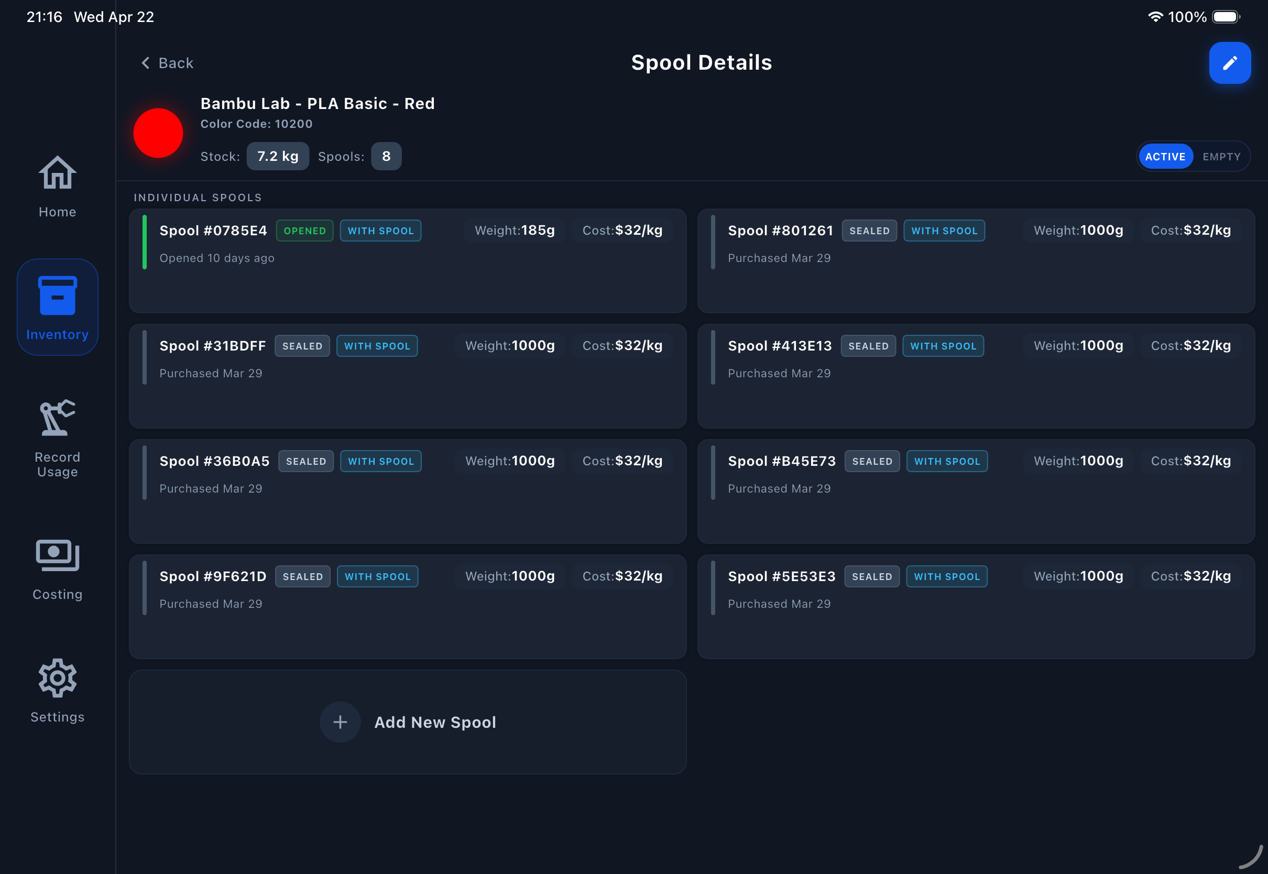
Task: Select the Inventory box icon
Action: pyautogui.click(x=57, y=296)
